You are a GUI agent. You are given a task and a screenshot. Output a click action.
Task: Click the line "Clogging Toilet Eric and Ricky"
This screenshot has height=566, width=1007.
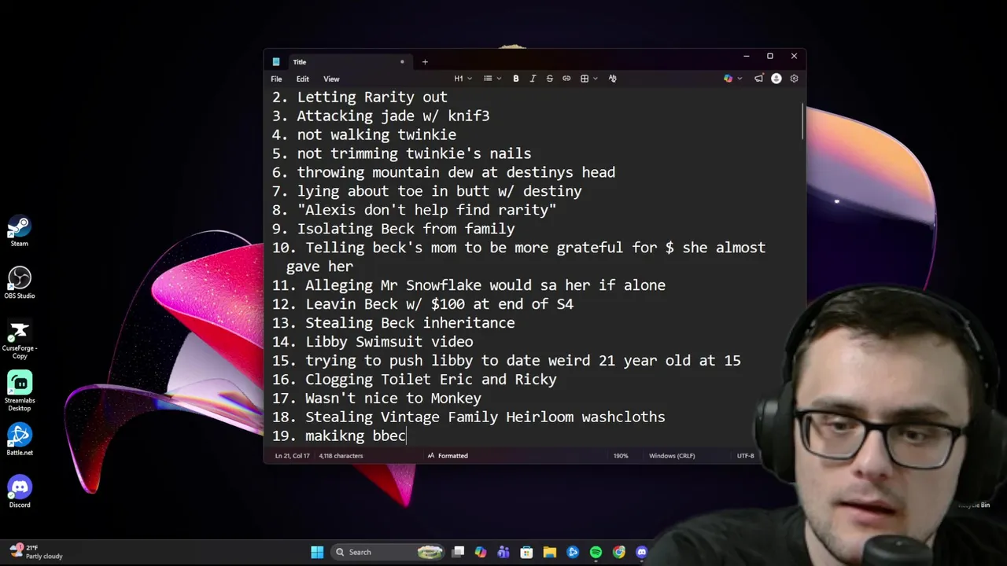pos(431,380)
